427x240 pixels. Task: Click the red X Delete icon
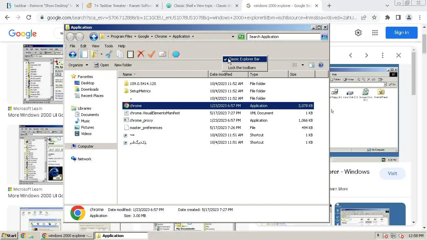tap(141, 54)
